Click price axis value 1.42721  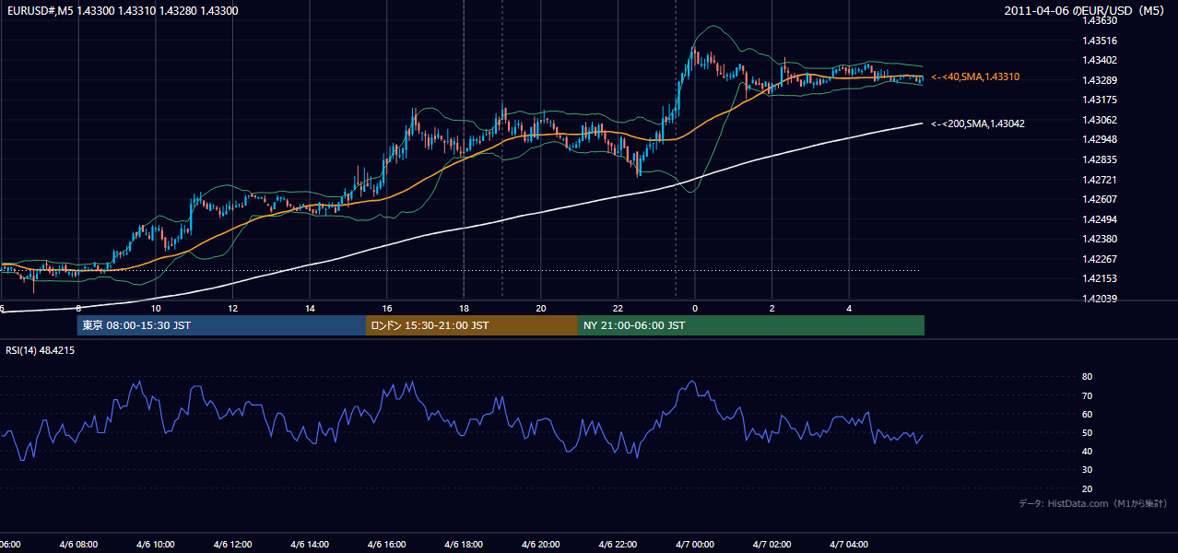[1099, 180]
